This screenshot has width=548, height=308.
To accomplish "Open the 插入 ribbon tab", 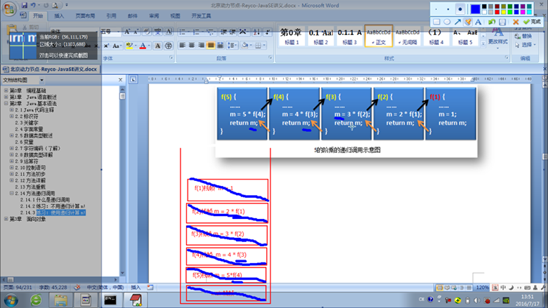I will [59, 15].
